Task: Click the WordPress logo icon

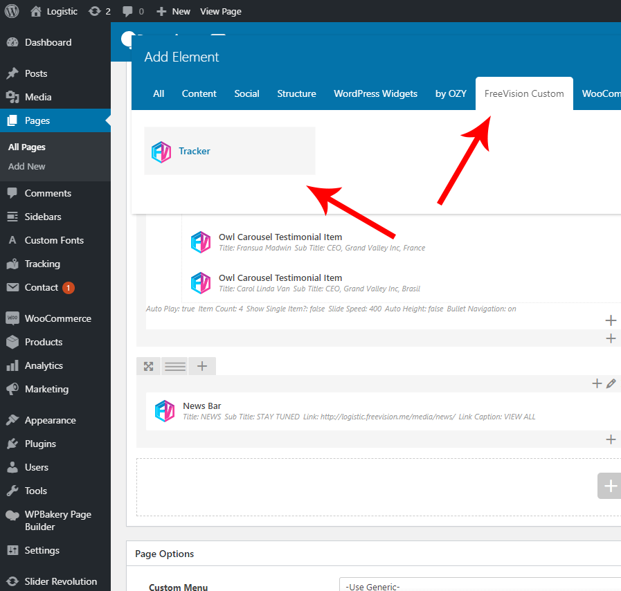Action: (x=12, y=11)
